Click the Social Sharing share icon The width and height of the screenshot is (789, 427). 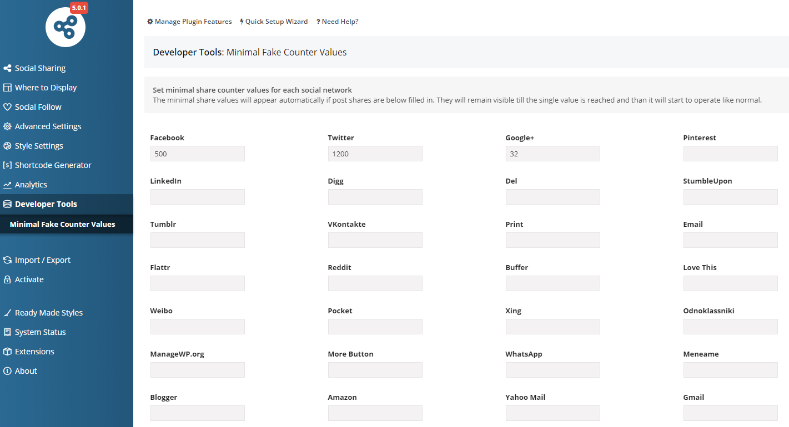pos(7,68)
